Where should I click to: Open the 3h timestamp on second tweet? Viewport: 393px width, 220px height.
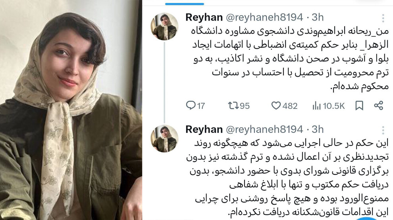[x=318, y=130]
